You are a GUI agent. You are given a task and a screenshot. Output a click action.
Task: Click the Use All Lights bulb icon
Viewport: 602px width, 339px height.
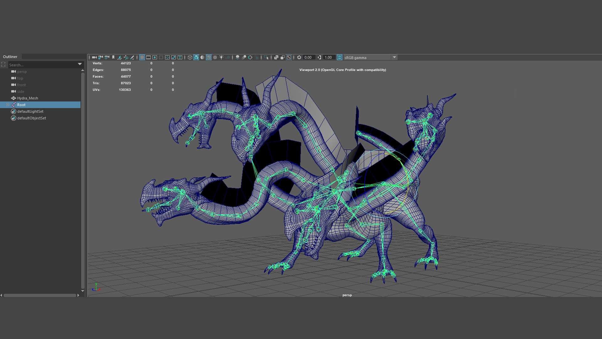coord(221,57)
